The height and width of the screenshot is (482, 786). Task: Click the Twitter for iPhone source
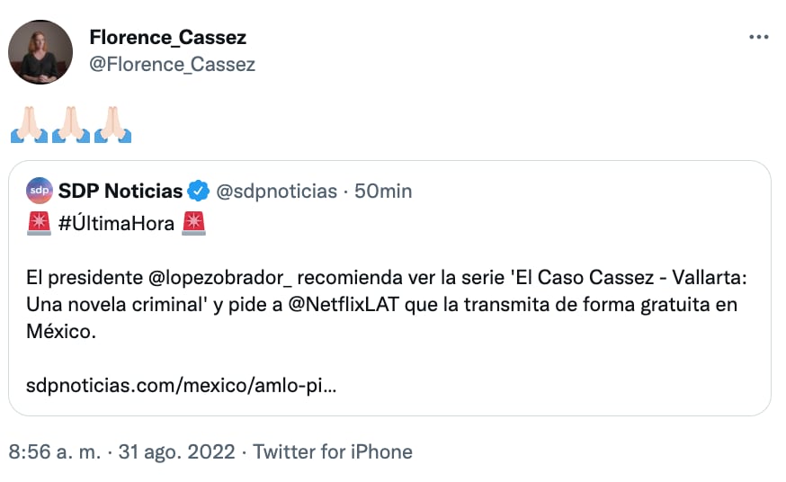[x=333, y=451]
